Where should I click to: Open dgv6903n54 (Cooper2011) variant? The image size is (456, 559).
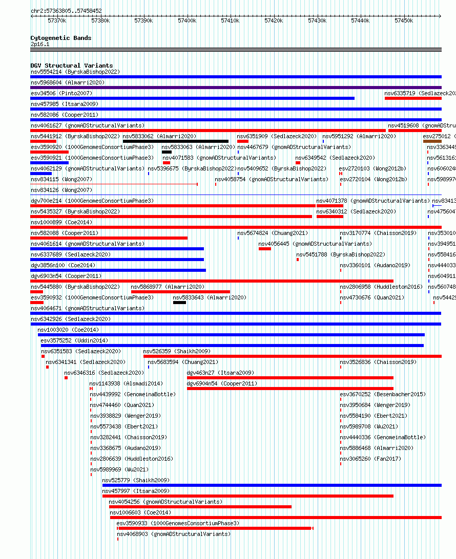[x=66, y=276]
